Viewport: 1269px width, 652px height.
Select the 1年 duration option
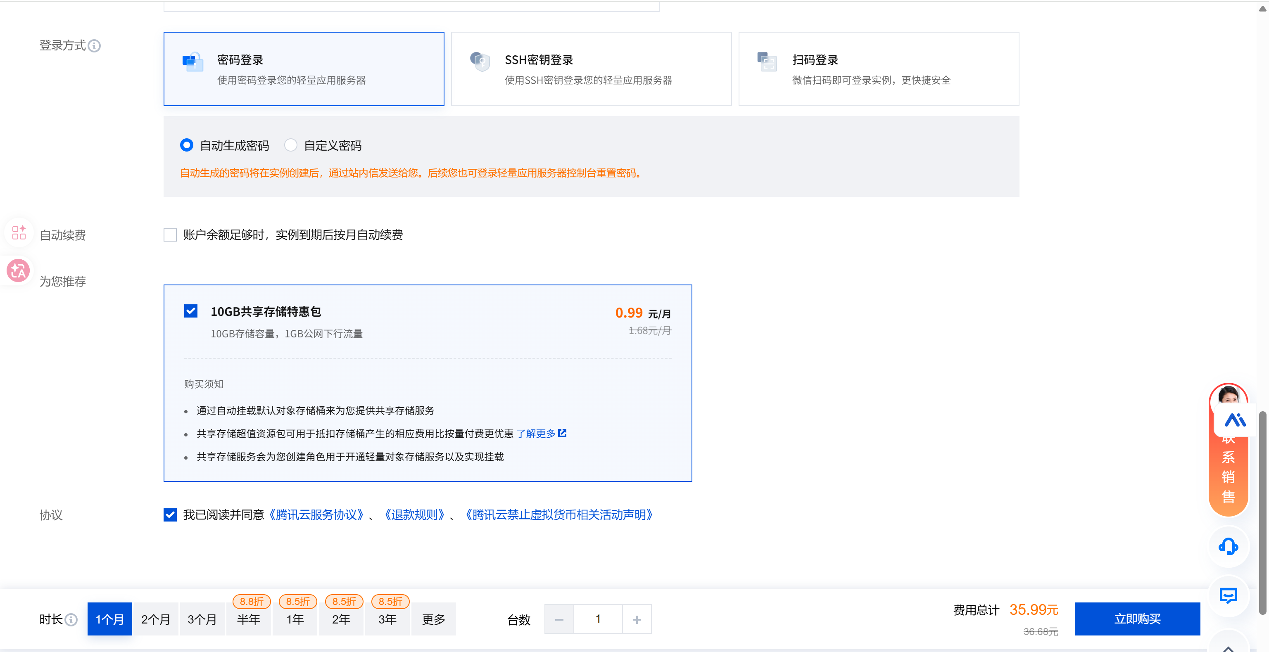pos(295,619)
